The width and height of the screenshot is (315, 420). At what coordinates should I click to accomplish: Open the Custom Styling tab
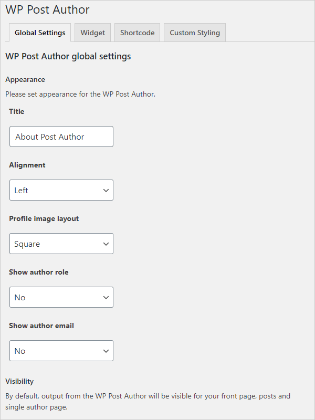click(x=194, y=32)
